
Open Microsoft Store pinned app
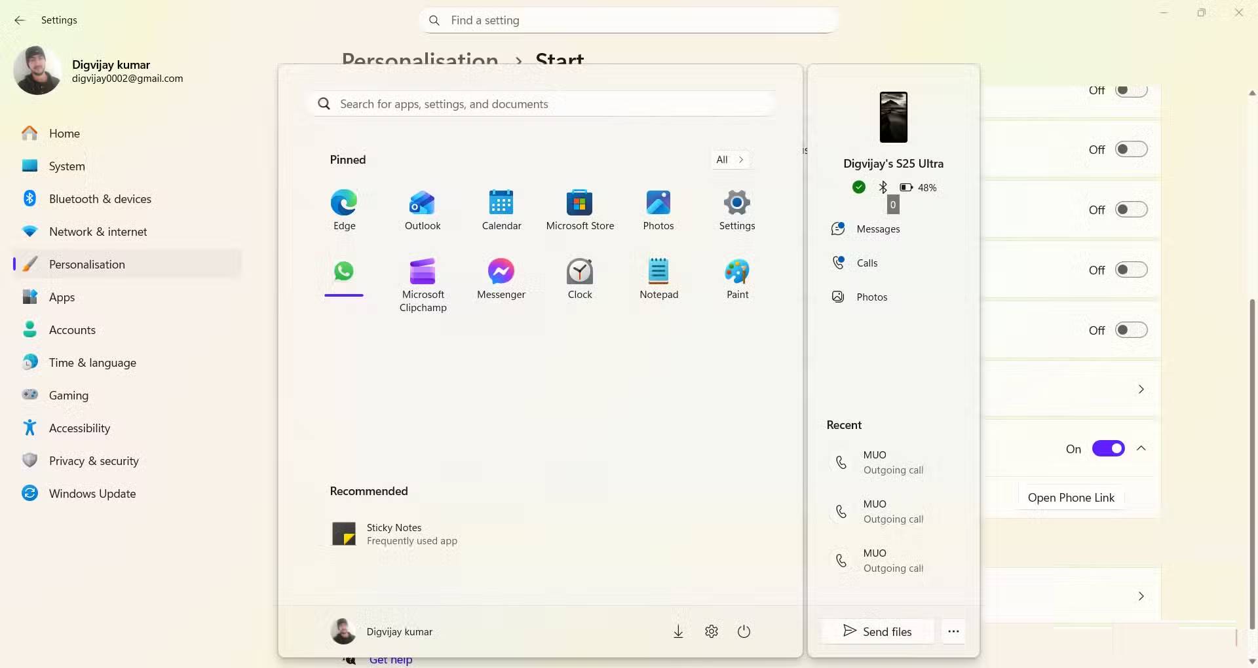point(580,210)
